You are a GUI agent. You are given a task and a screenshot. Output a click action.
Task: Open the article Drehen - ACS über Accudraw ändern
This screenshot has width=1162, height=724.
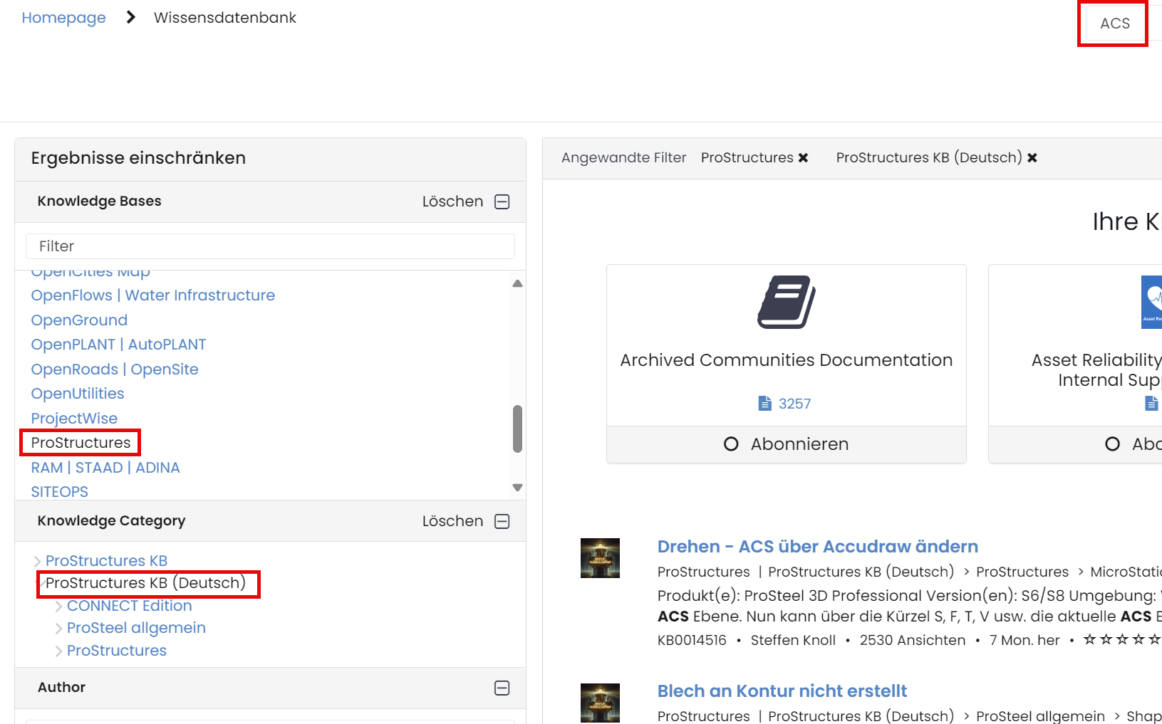tap(817, 546)
